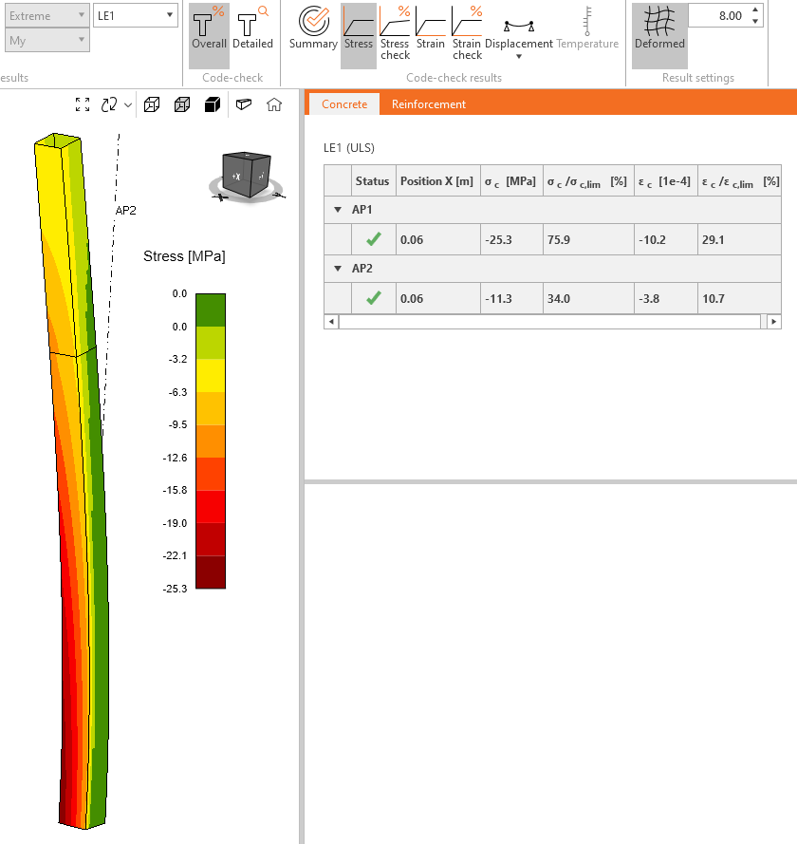Click the zoom-to-fit view icon
Screen dimensions: 797x844
click(83, 104)
